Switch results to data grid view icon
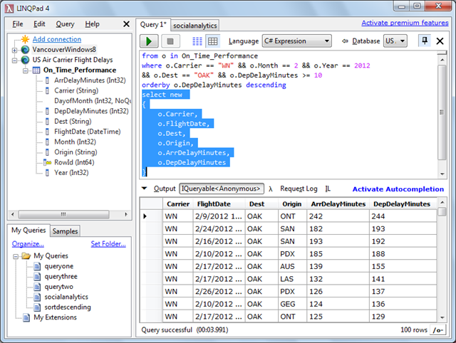This screenshot has width=456, height=343. (212, 41)
